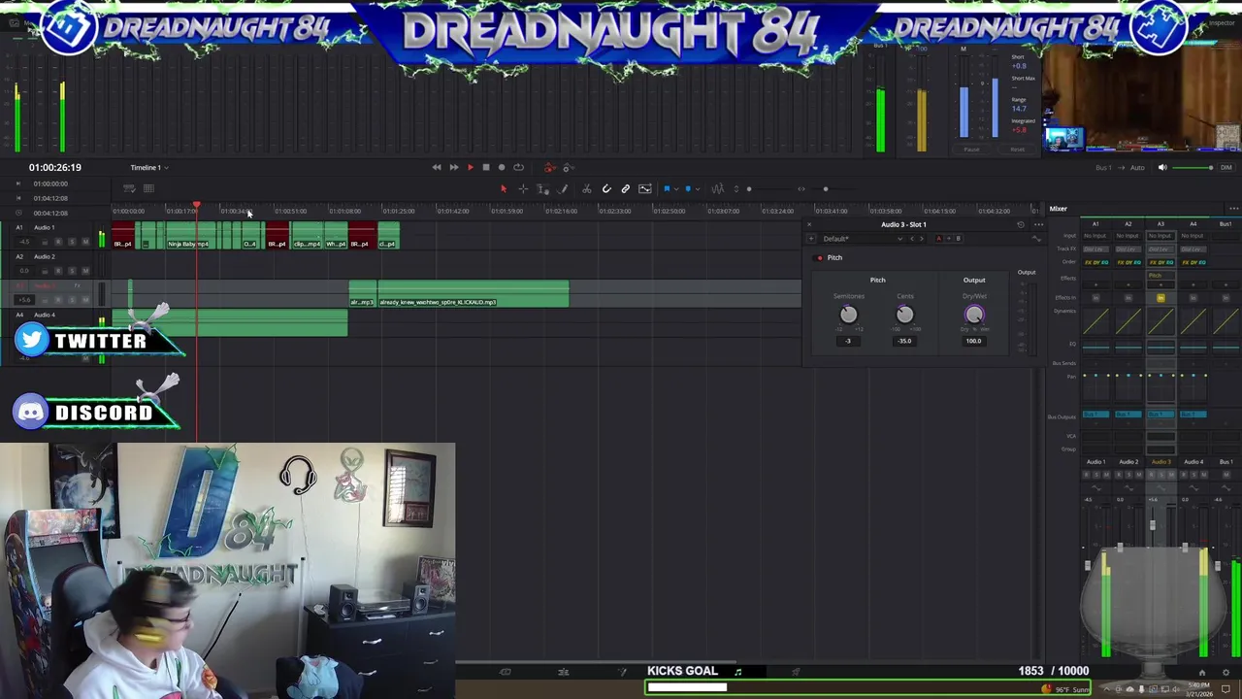Toggle the loop playback button

pos(518,167)
